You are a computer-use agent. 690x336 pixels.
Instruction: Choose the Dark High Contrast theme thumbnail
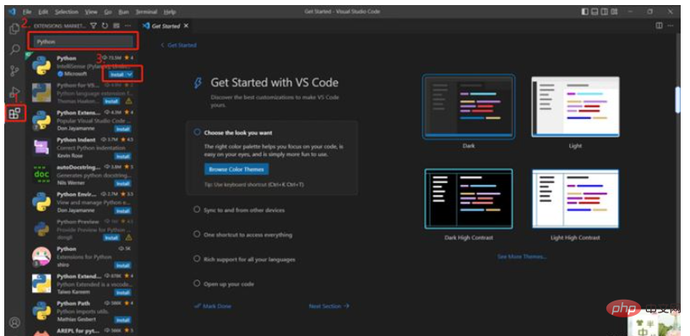pos(469,198)
